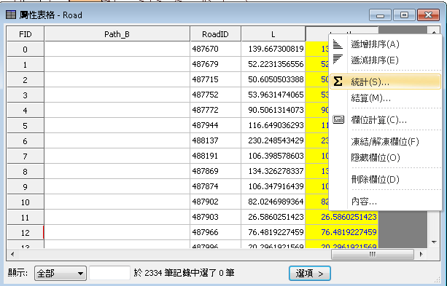Image resolution: width=447 pixels, height=286 pixels.
Task: Click RoadID cell 487679
Action: point(215,64)
